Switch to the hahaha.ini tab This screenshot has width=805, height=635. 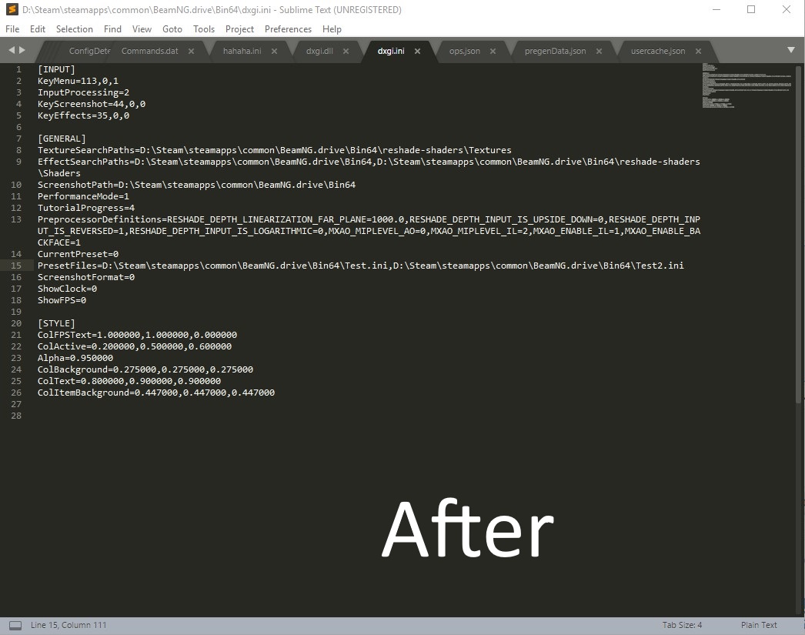(242, 51)
